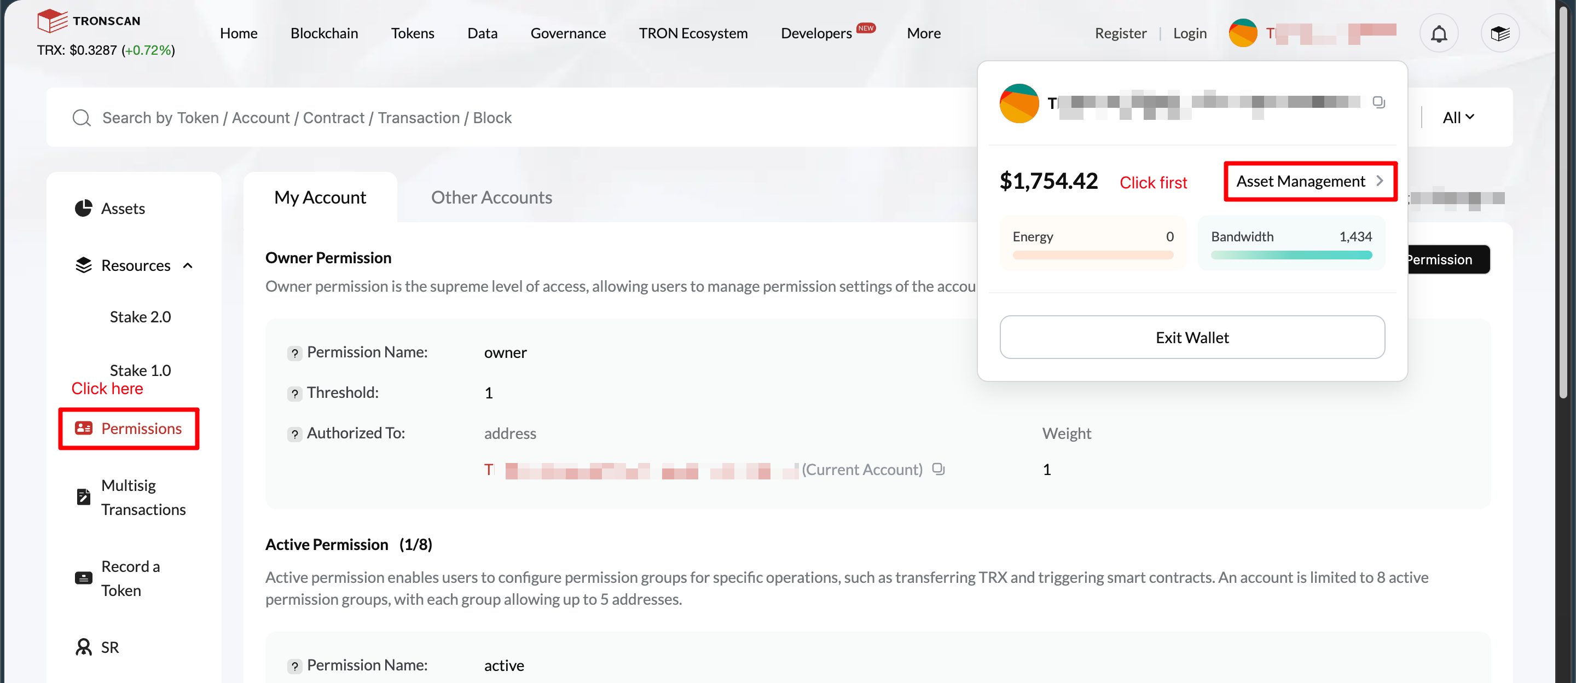
Task: Click the Asset Management arrow chevron
Action: tap(1380, 181)
